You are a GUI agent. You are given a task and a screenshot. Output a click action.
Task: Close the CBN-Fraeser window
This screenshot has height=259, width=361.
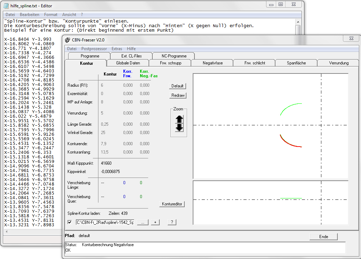pos(351,38)
